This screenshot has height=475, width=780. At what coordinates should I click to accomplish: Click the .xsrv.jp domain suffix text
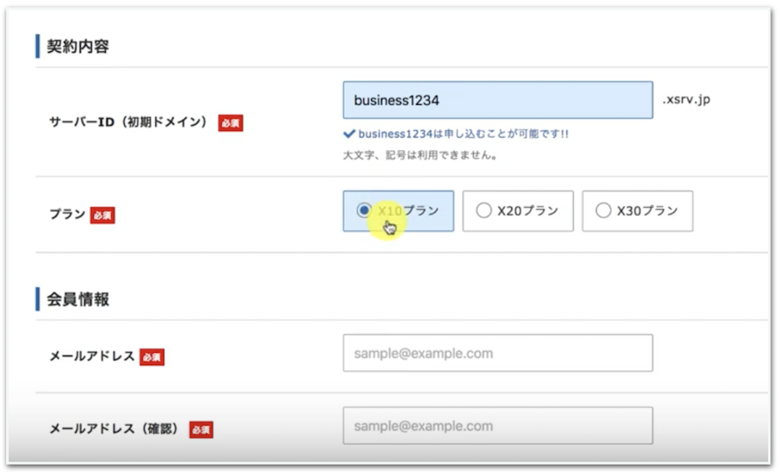pos(686,101)
